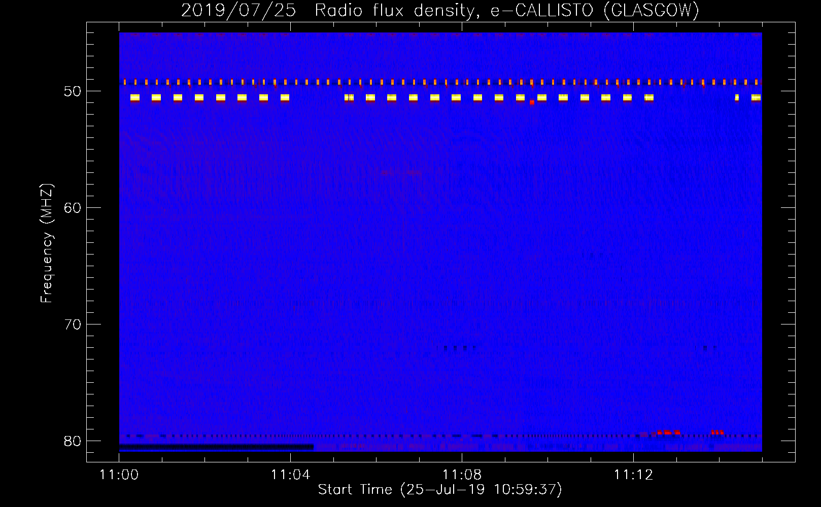Click the 11:08 time tick label
The width and height of the screenshot is (821, 507).
pyautogui.click(x=462, y=475)
